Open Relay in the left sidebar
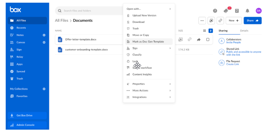 pos(19,57)
